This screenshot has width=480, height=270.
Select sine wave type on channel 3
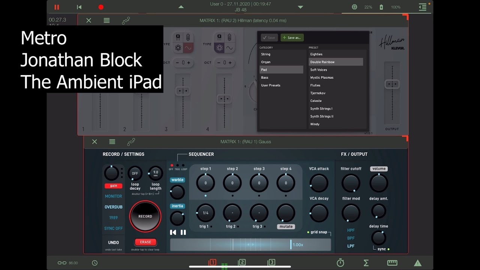pyautogui.click(x=188, y=48)
